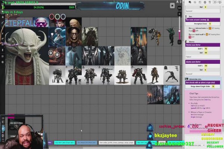
Task: Click the tip goal progress bar
Action: (38, 7)
